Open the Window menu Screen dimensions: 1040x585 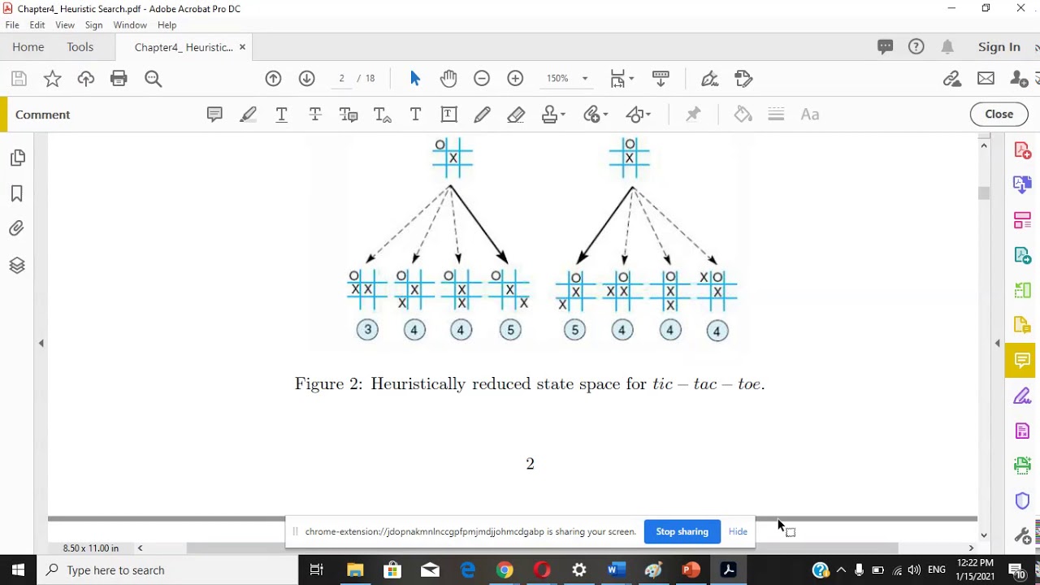pyautogui.click(x=130, y=25)
